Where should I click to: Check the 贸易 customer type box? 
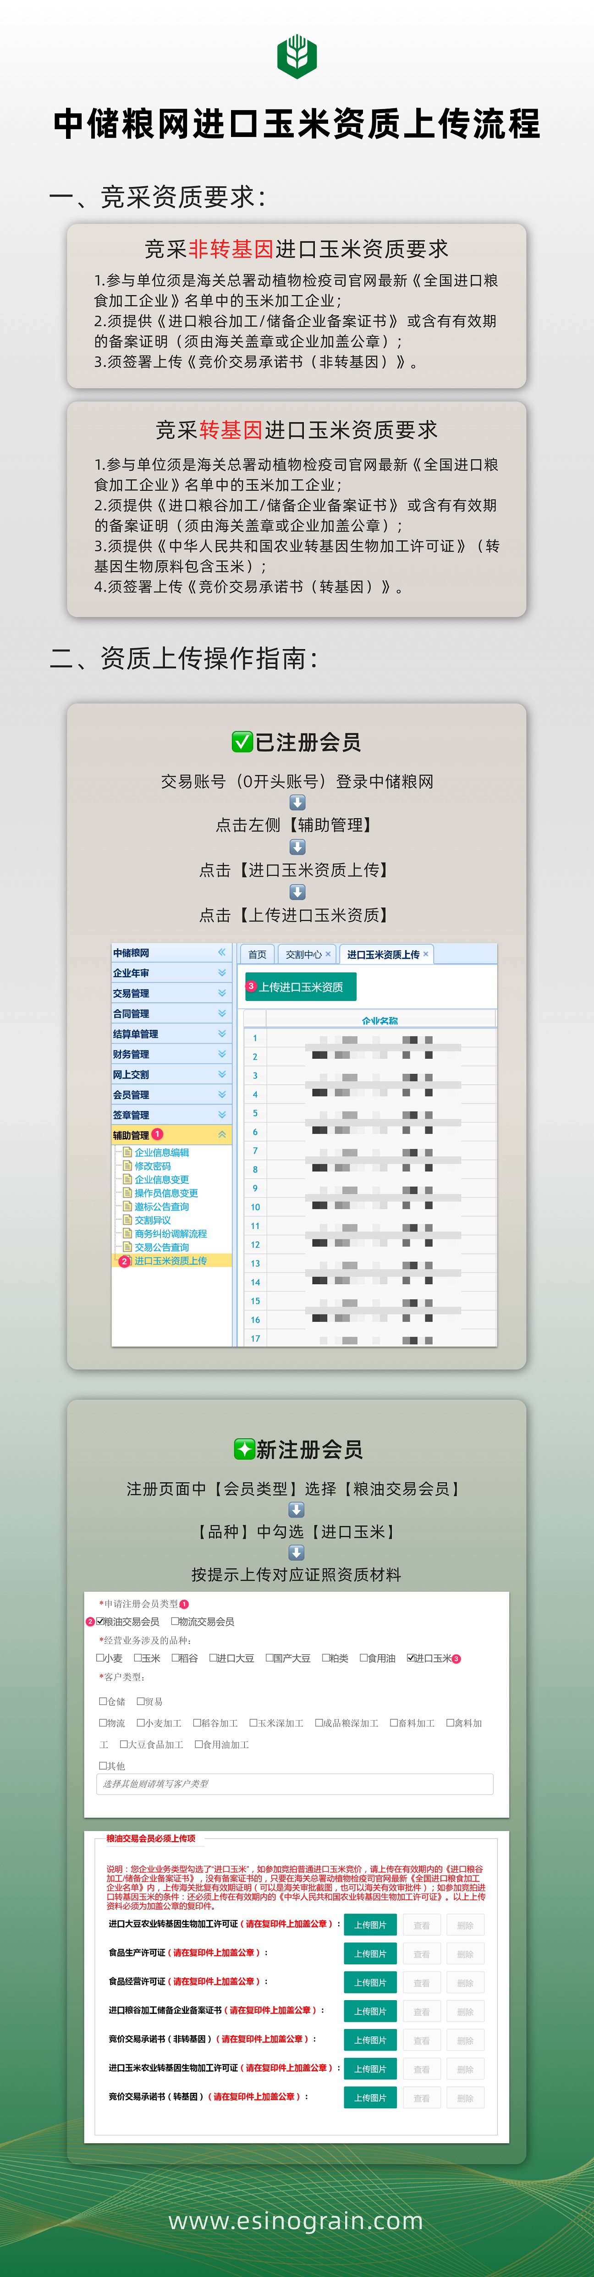point(140,1701)
